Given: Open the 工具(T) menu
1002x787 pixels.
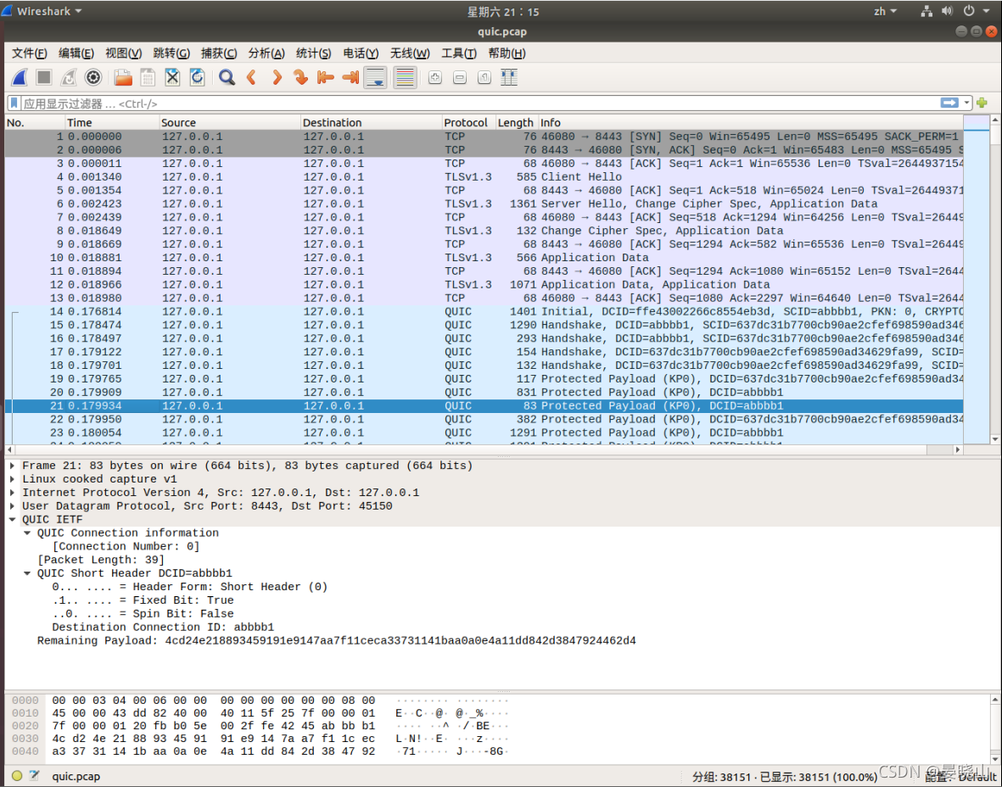Looking at the screenshot, I should pos(459,53).
